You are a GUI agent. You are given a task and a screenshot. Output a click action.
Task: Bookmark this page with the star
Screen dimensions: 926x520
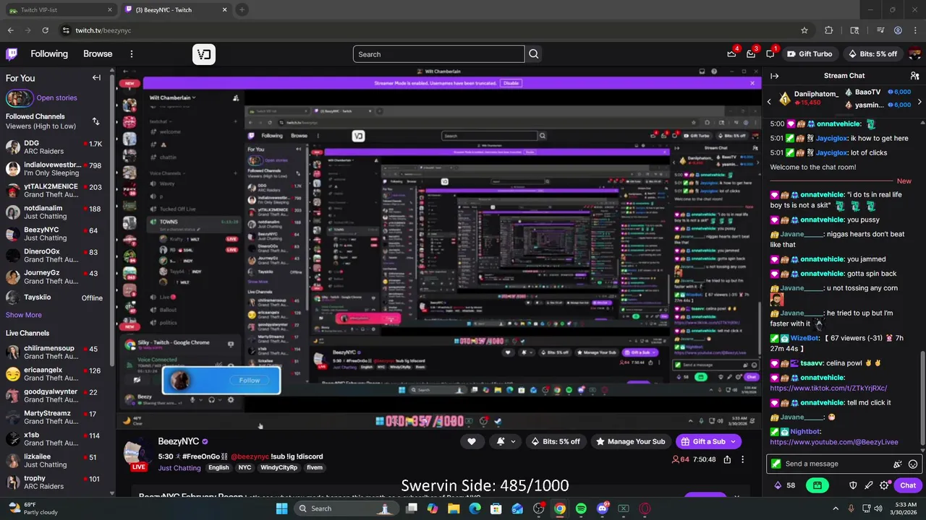click(804, 30)
